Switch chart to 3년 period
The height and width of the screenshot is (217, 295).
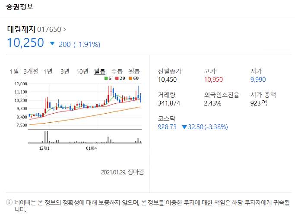coord(65,71)
